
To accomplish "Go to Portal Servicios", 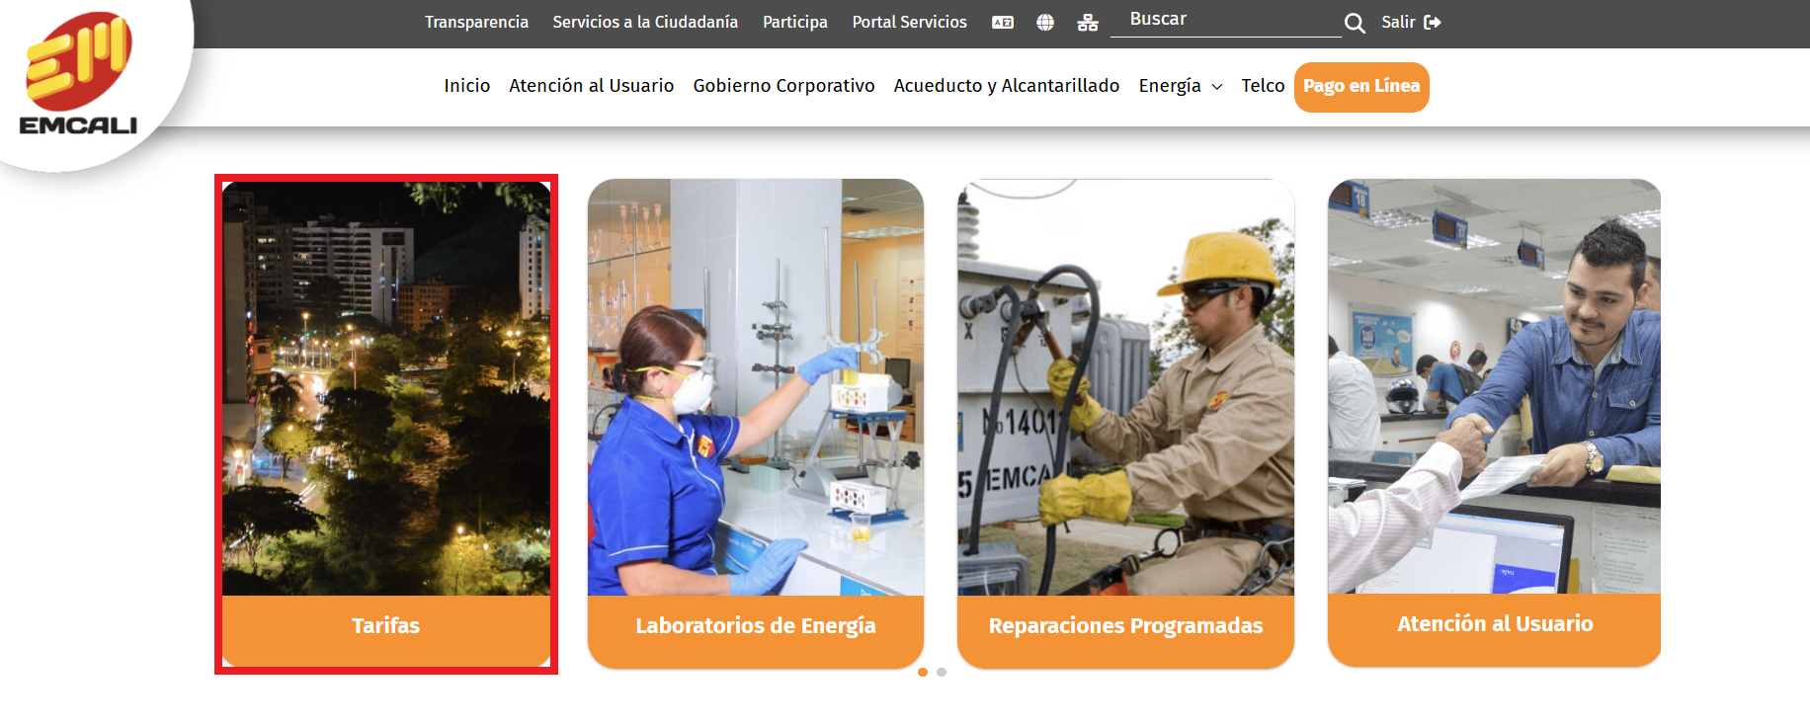I will click(x=910, y=22).
